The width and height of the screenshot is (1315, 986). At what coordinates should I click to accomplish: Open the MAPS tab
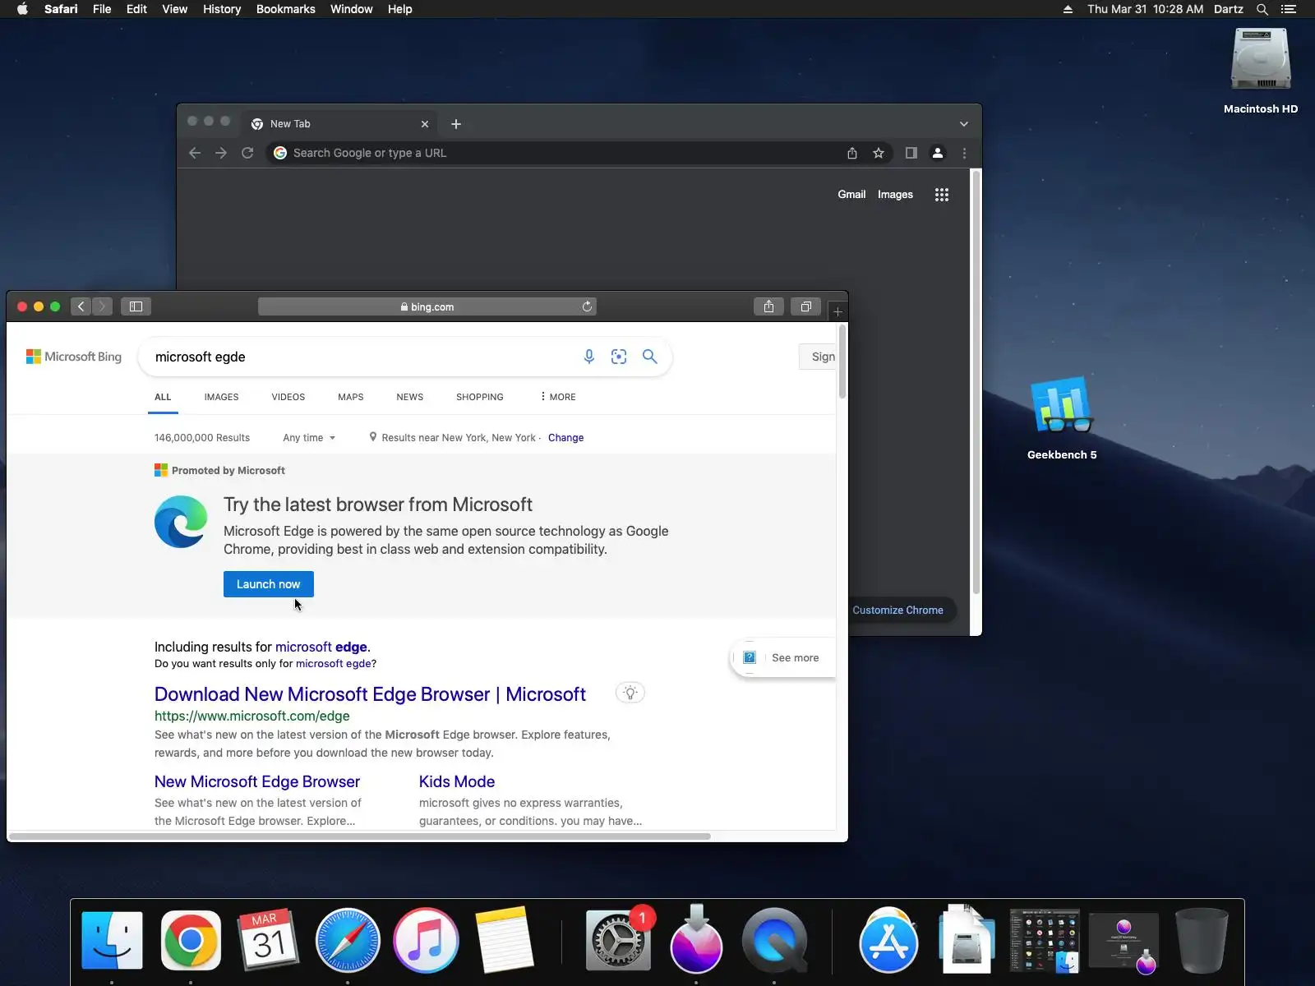point(351,397)
